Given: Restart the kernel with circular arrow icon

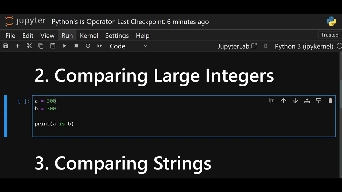Looking at the screenshot, I should [x=88, y=46].
